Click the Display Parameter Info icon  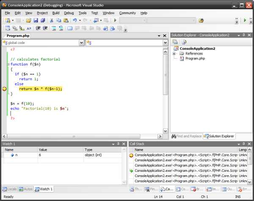[x=15, y=28]
